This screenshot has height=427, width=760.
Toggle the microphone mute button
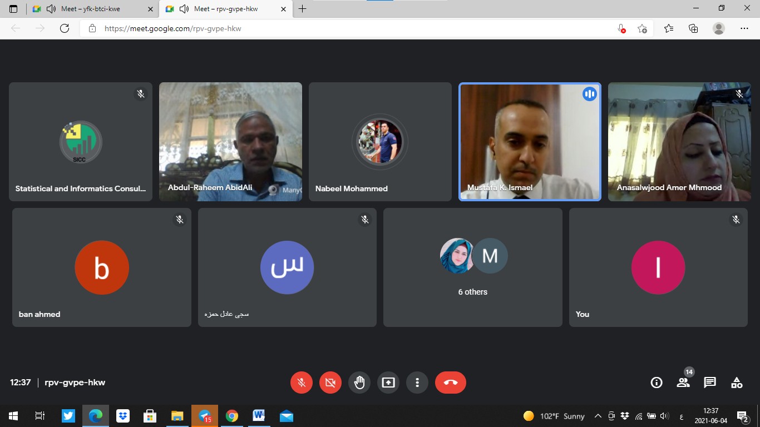pyautogui.click(x=302, y=383)
